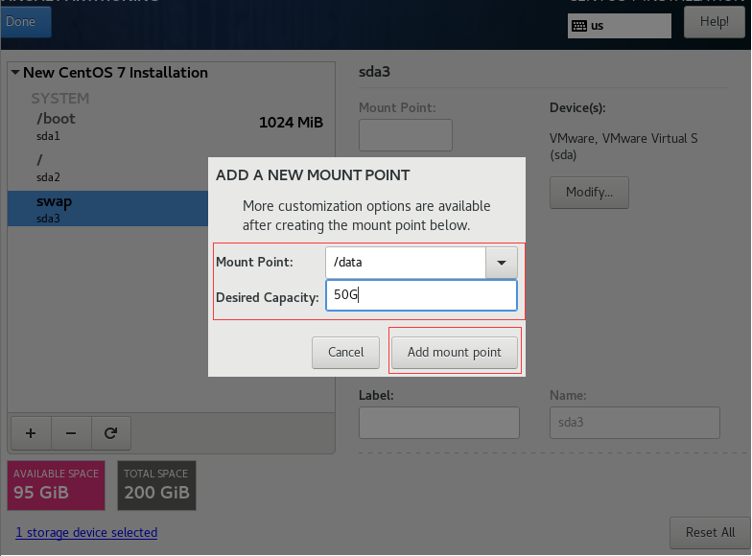
Task: Click the TOTAL SPACE 200 GiB box
Action: point(157,485)
